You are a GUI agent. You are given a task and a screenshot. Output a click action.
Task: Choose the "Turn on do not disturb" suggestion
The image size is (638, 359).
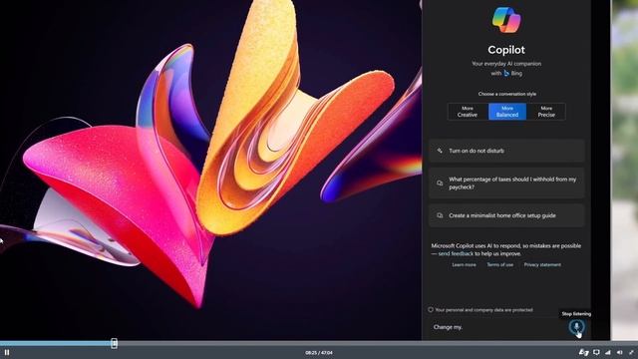[506, 151]
